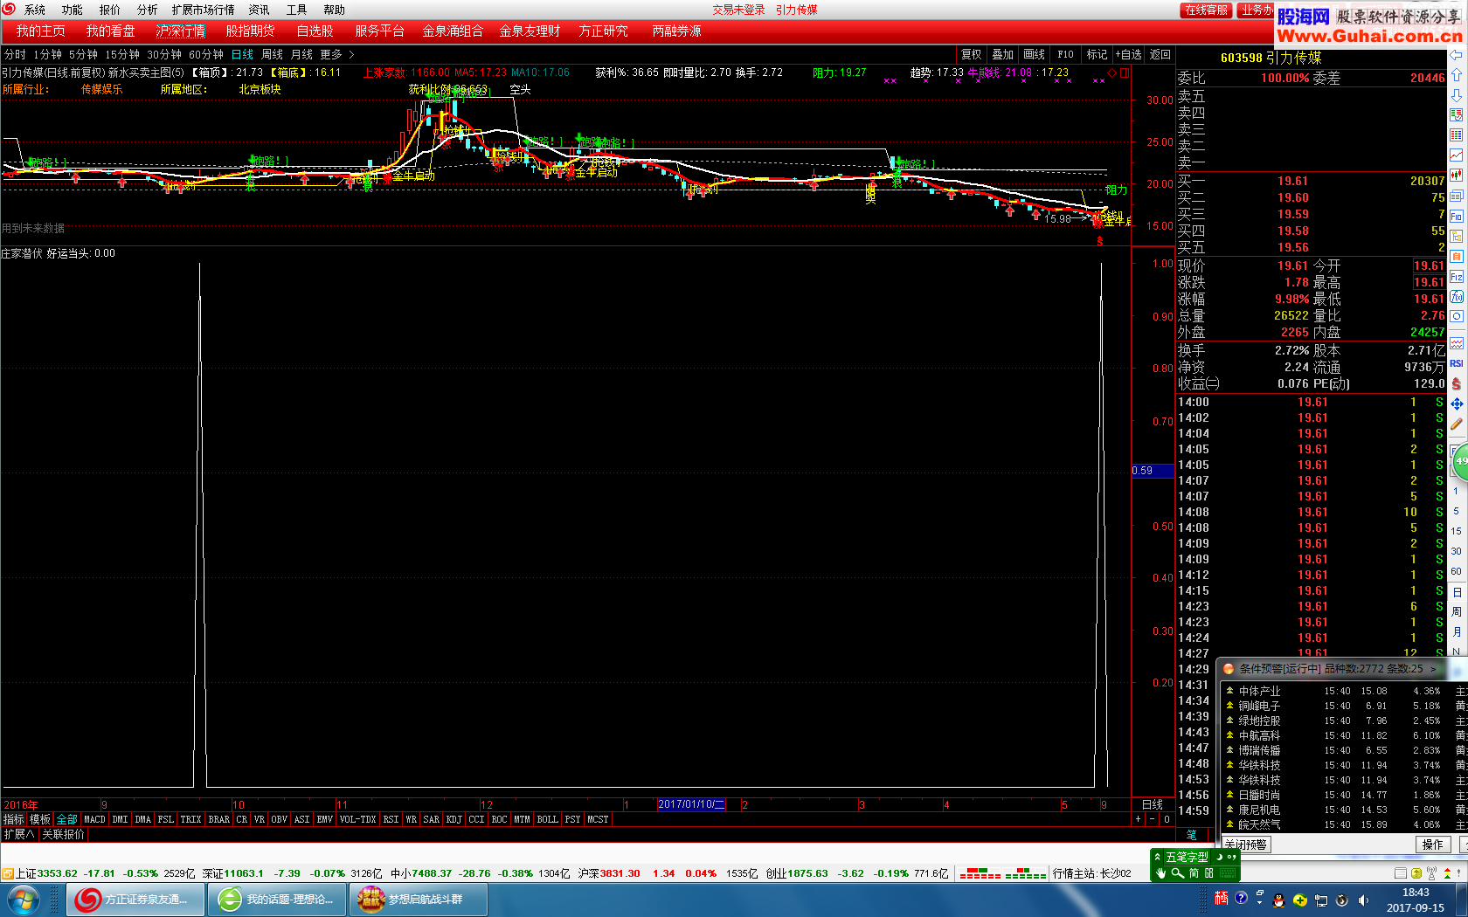Click the hand icon on Wubi input bar

[1160, 872]
